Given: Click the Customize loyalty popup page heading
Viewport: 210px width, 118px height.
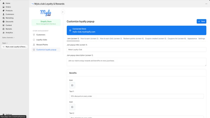Looking at the screenshot, I should (x=81, y=22).
